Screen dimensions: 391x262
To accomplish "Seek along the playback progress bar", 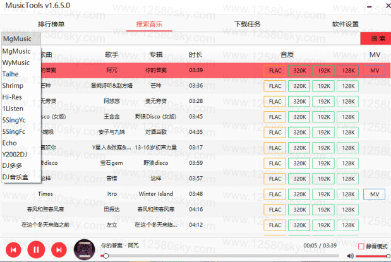I will tap(220, 256).
